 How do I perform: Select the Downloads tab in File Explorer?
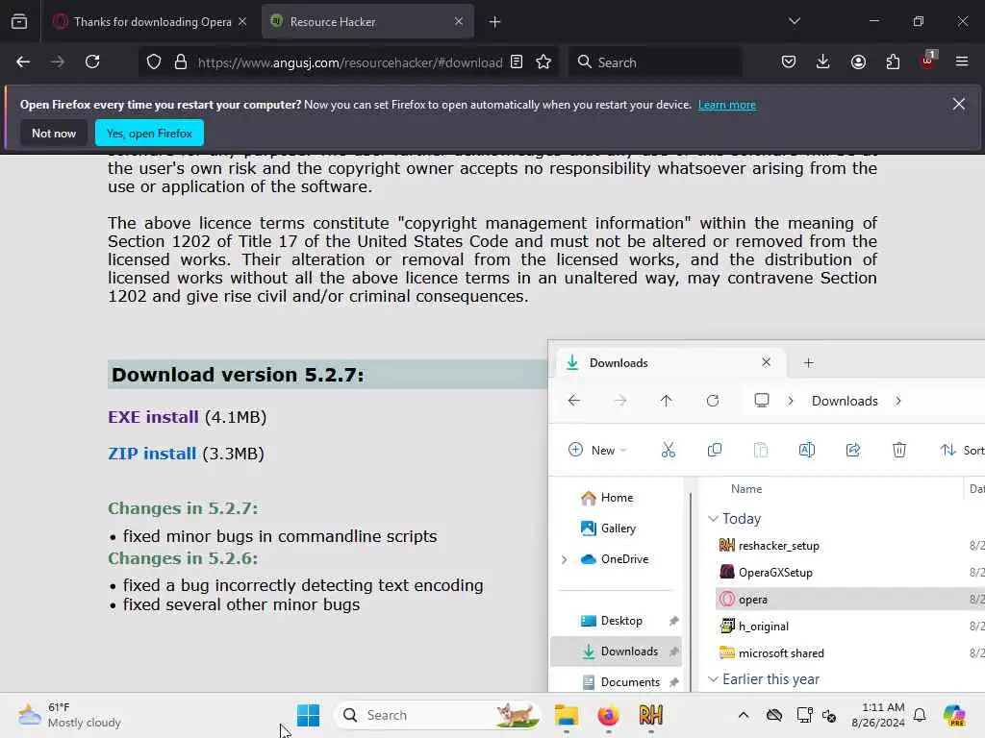pos(669,362)
